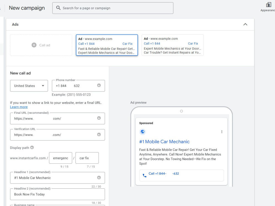The height and width of the screenshot is (206, 275).
Task: Click the #1 Mobile Car Mechanic preview headline
Action: click(164, 141)
